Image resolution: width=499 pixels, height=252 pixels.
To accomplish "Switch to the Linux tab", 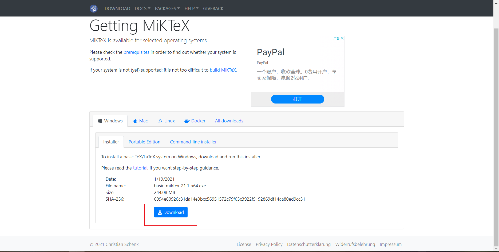I will click(167, 121).
